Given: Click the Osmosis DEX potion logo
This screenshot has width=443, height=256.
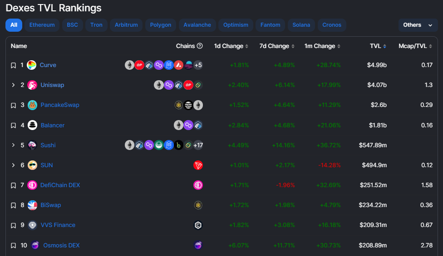Looking at the screenshot, I should pos(35,245).
